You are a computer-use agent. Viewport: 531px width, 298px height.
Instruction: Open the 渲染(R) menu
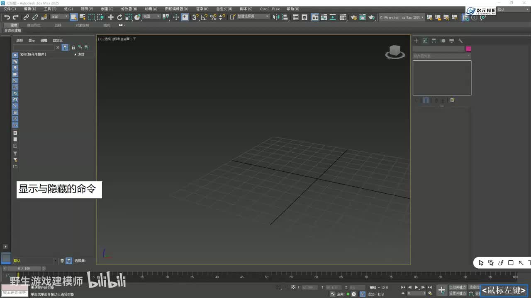tap(202, 9)
